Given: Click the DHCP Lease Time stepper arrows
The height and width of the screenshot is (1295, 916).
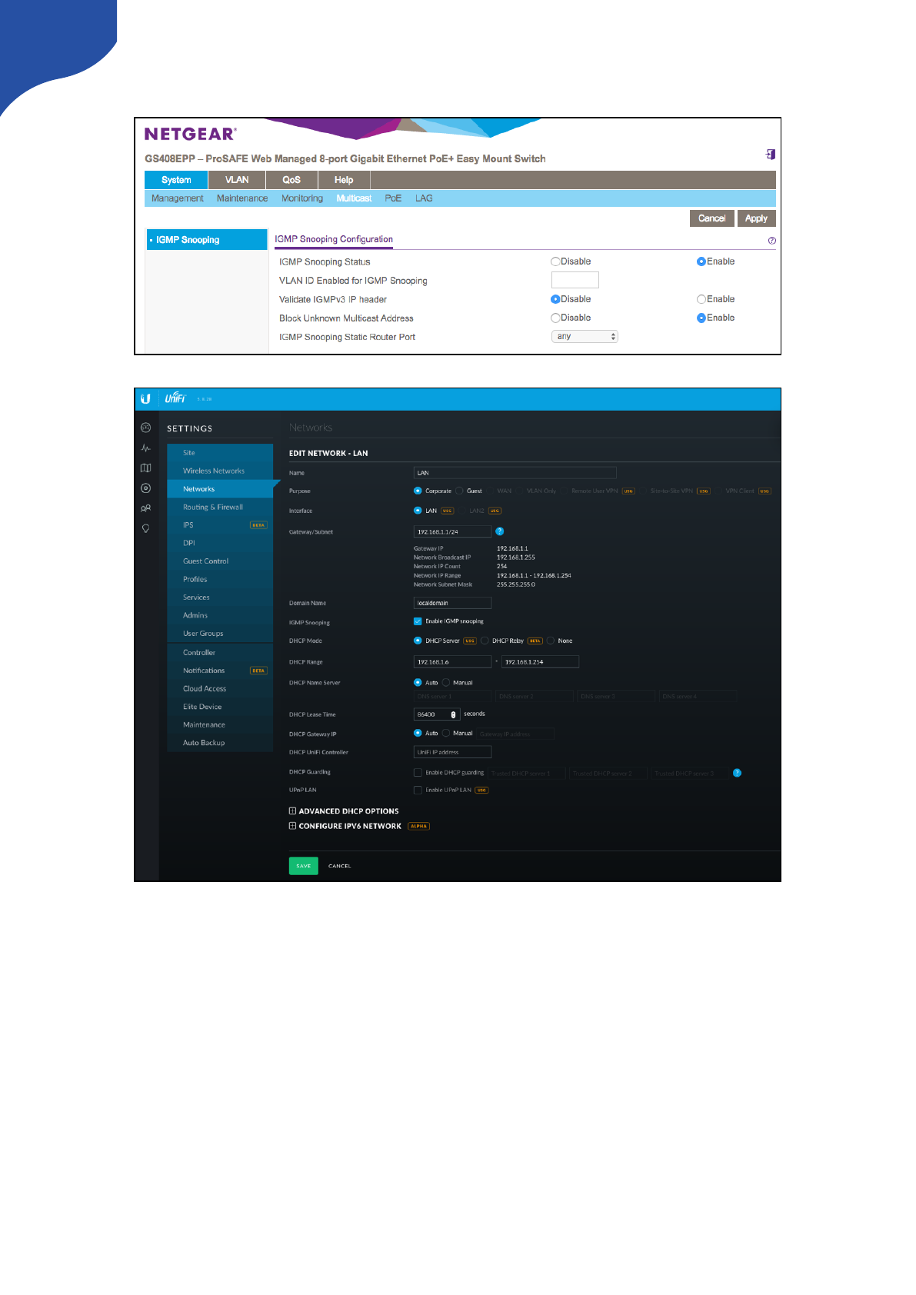Looking at the screenshot, I should 453,714.
